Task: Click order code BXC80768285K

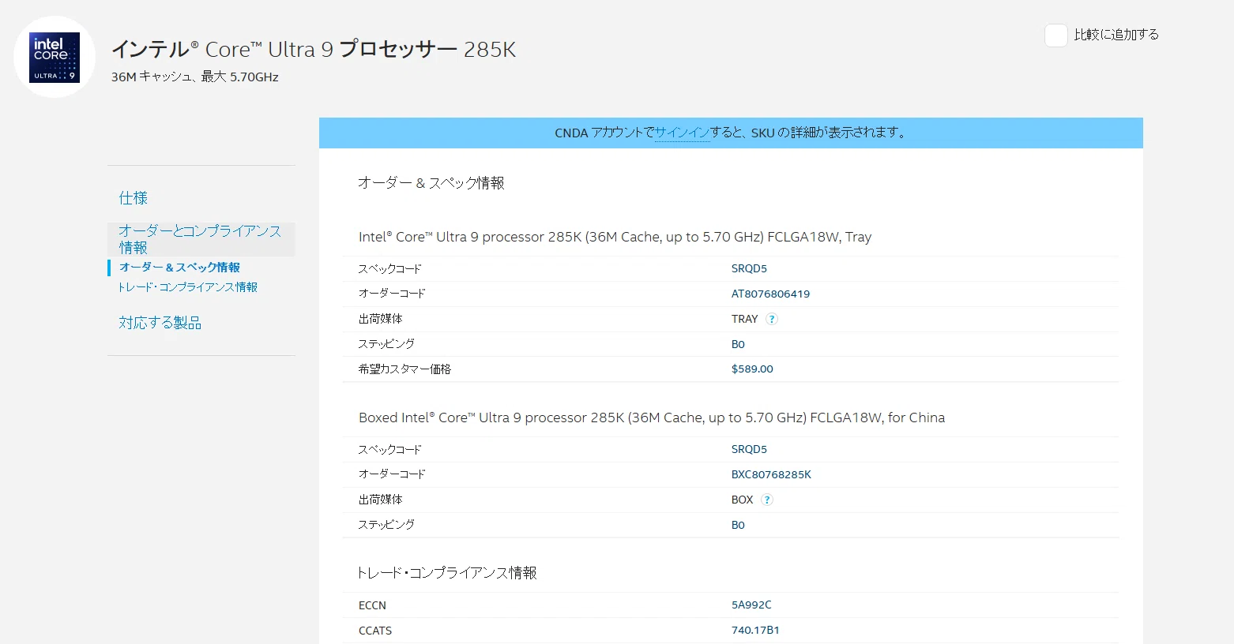Action: point(771,474)
